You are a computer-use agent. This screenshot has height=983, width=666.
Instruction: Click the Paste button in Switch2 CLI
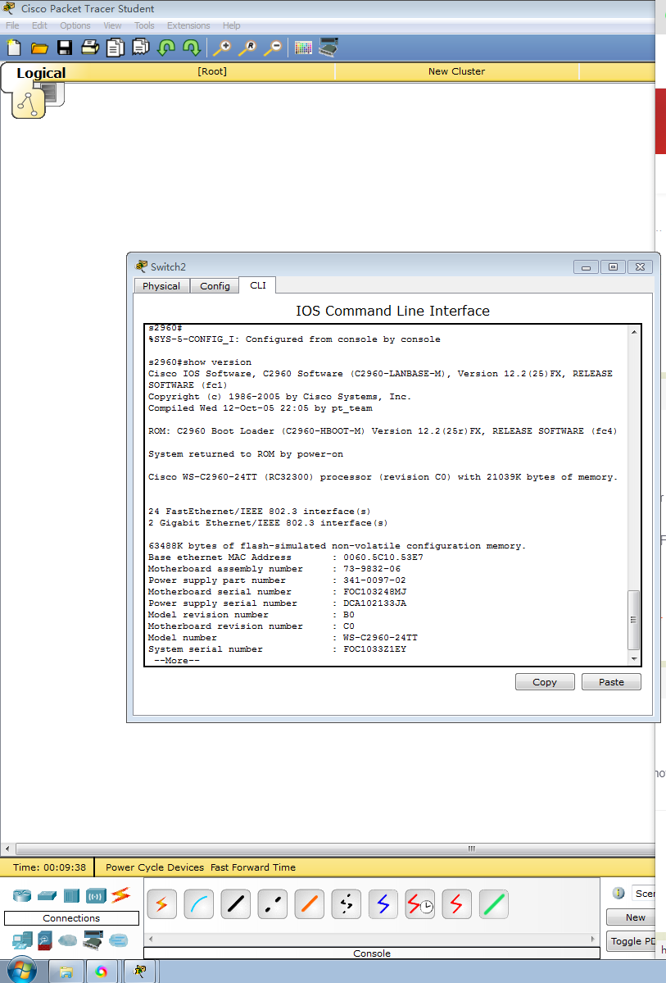tap(611, 682)
